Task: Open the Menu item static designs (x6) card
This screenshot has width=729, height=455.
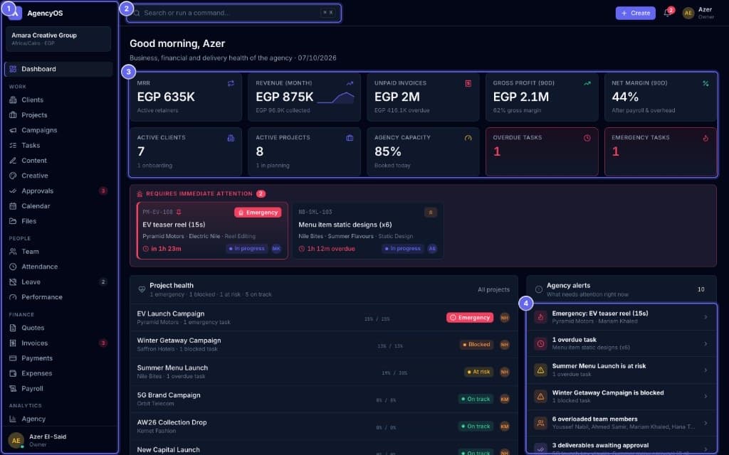Action: (x=367, y=231)
